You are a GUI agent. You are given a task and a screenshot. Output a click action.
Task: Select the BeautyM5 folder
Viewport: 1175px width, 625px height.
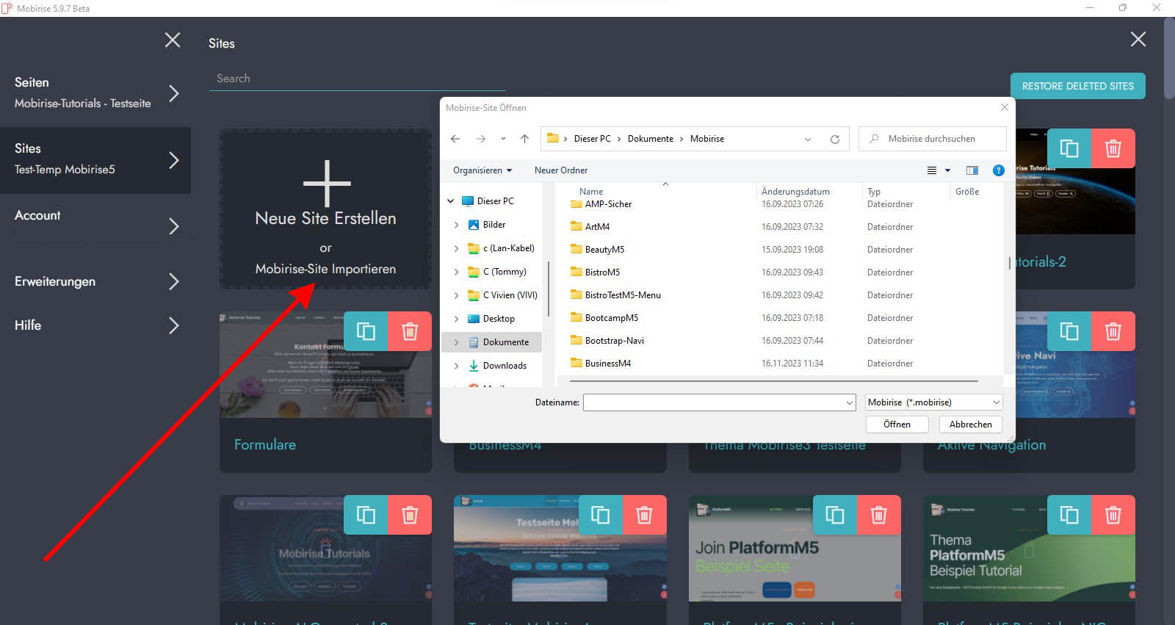(604, 250)
